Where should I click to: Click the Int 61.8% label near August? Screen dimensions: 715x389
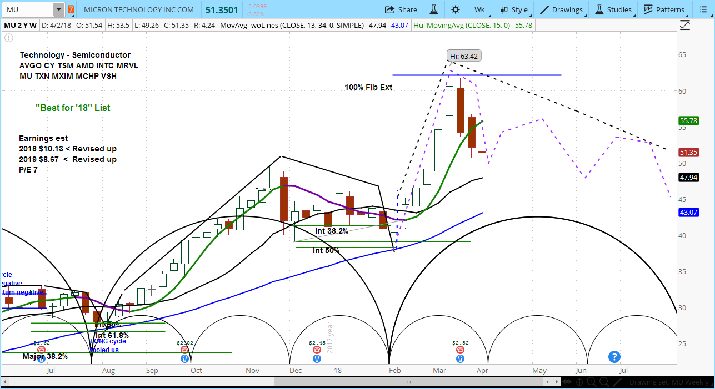pyautogui.click(x=112, y=335)
